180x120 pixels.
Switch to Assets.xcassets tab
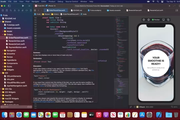[x=114, y=10]
